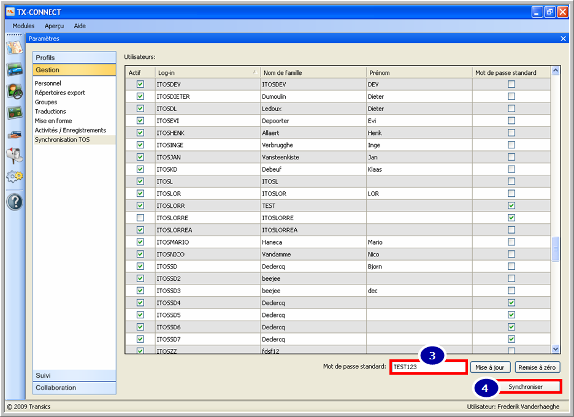Open the driver steering wheel icon
Viewport: 574px width, 417px height.
click(14, 91)
